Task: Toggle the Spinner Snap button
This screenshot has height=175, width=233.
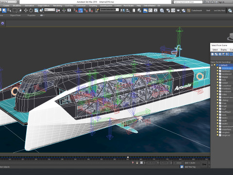Action: 91,10
